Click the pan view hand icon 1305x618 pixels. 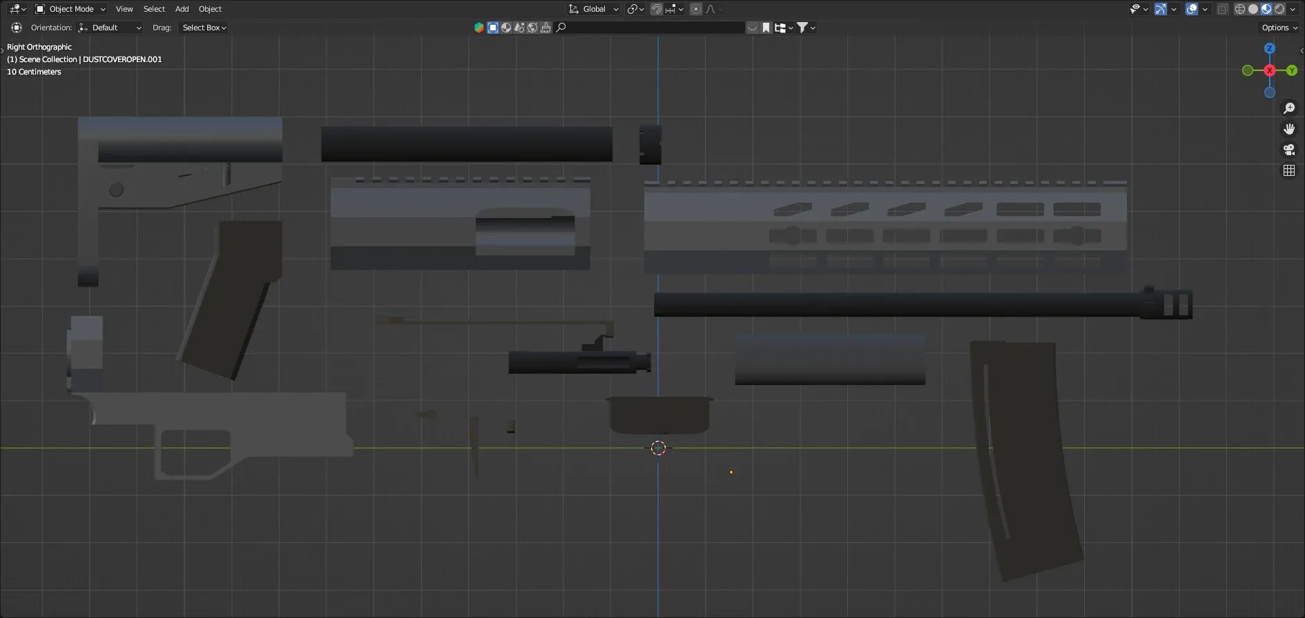[1288, 129]
